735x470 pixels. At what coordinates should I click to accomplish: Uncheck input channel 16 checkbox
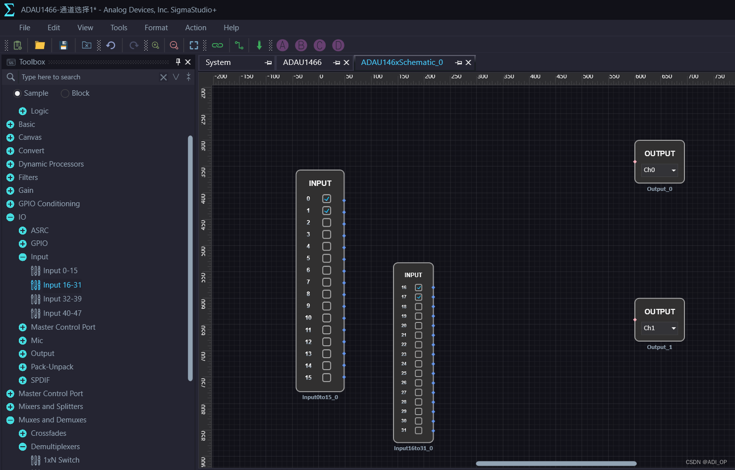coord(419,288)
